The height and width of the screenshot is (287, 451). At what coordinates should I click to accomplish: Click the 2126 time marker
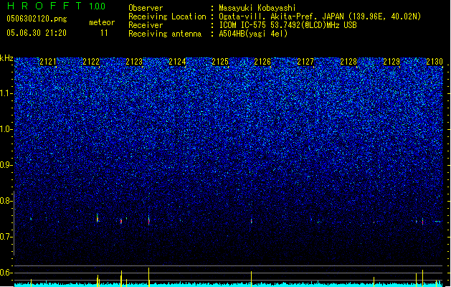click(x=262, y=62)
